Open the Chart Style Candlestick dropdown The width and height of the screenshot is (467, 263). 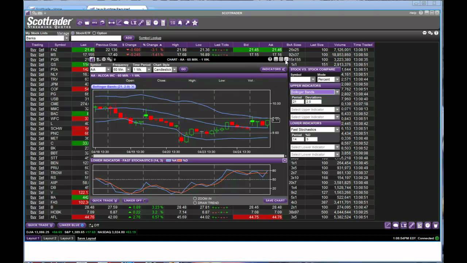(174, 69)
